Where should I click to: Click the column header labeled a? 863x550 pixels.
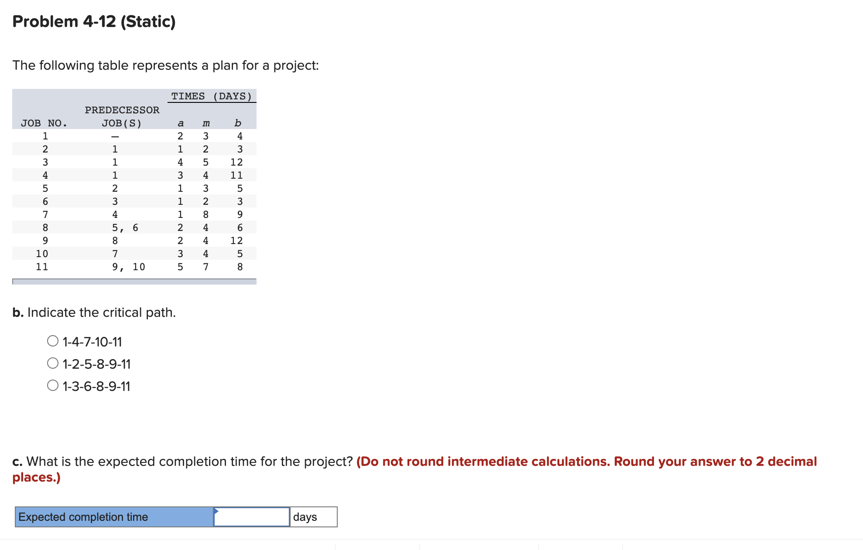(180, 123)
